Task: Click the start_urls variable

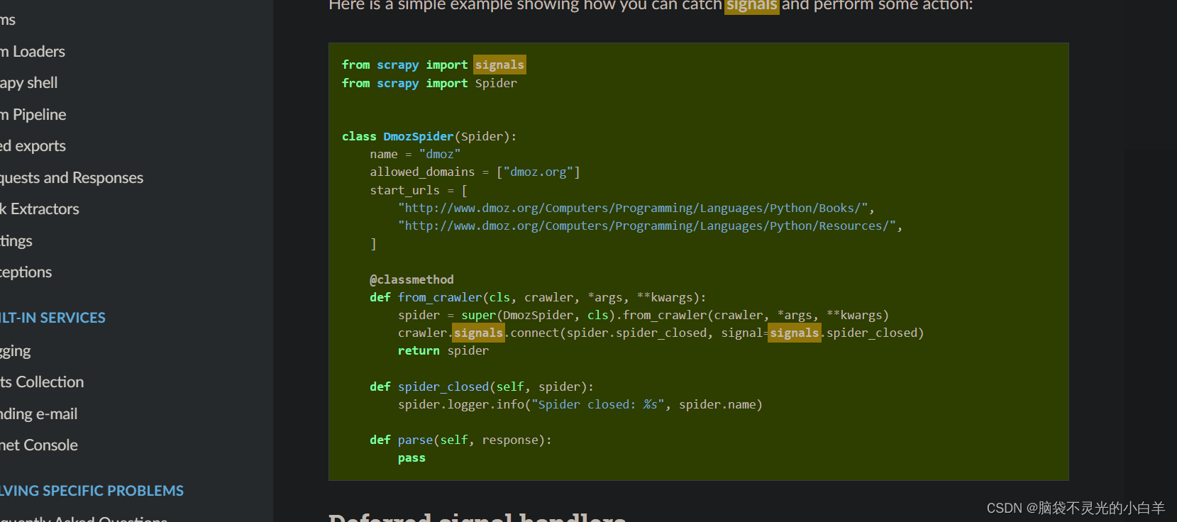Action: [x=404, y=190]
